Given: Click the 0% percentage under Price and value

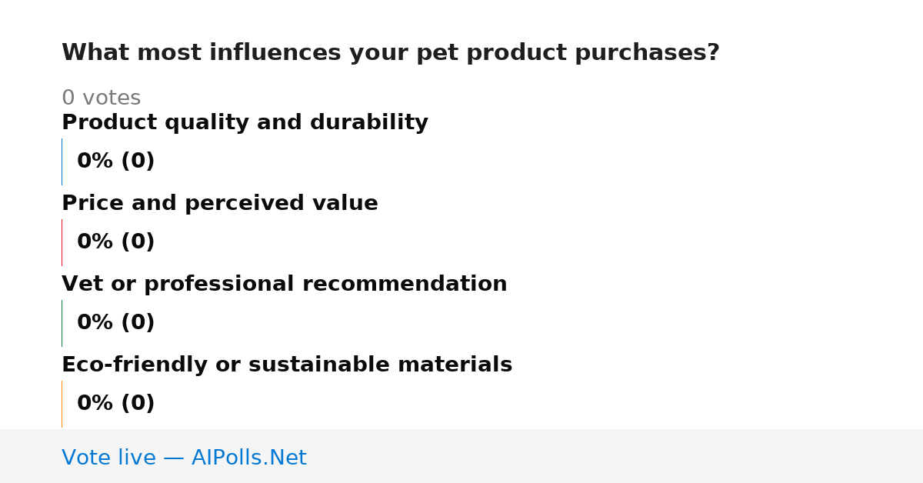Looking at the screenshot, I should tap(95, 242).
